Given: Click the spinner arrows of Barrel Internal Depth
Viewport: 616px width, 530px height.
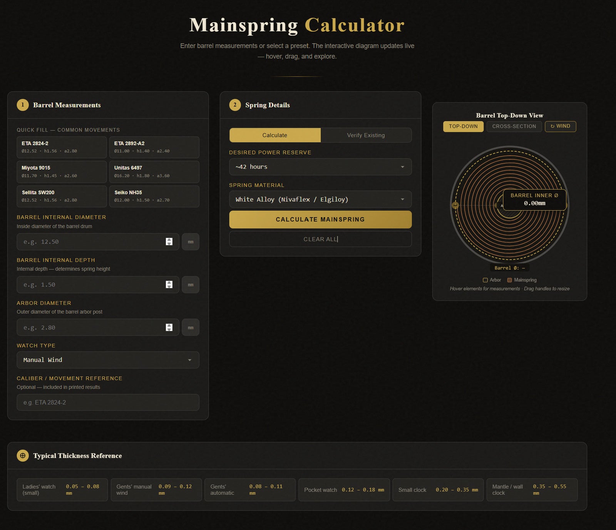Looking at the screenshot, I should [x=169, y=285].
